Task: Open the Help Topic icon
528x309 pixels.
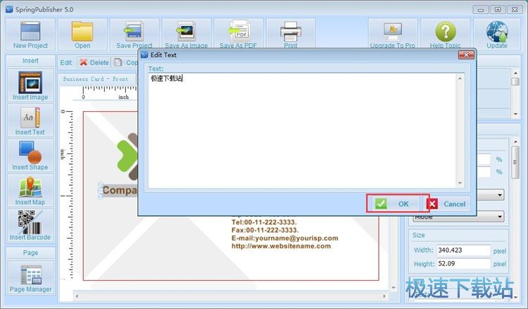Action: pos(445,34)
